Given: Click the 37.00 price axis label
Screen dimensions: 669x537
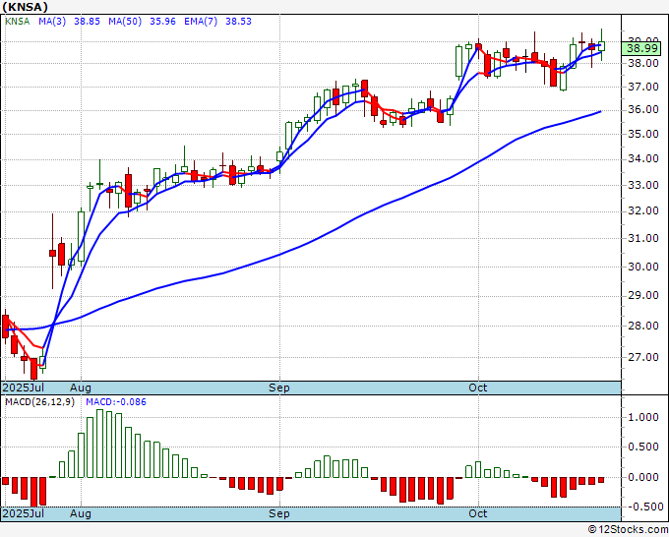Looking at the screenshot, I should pos(643,87).
